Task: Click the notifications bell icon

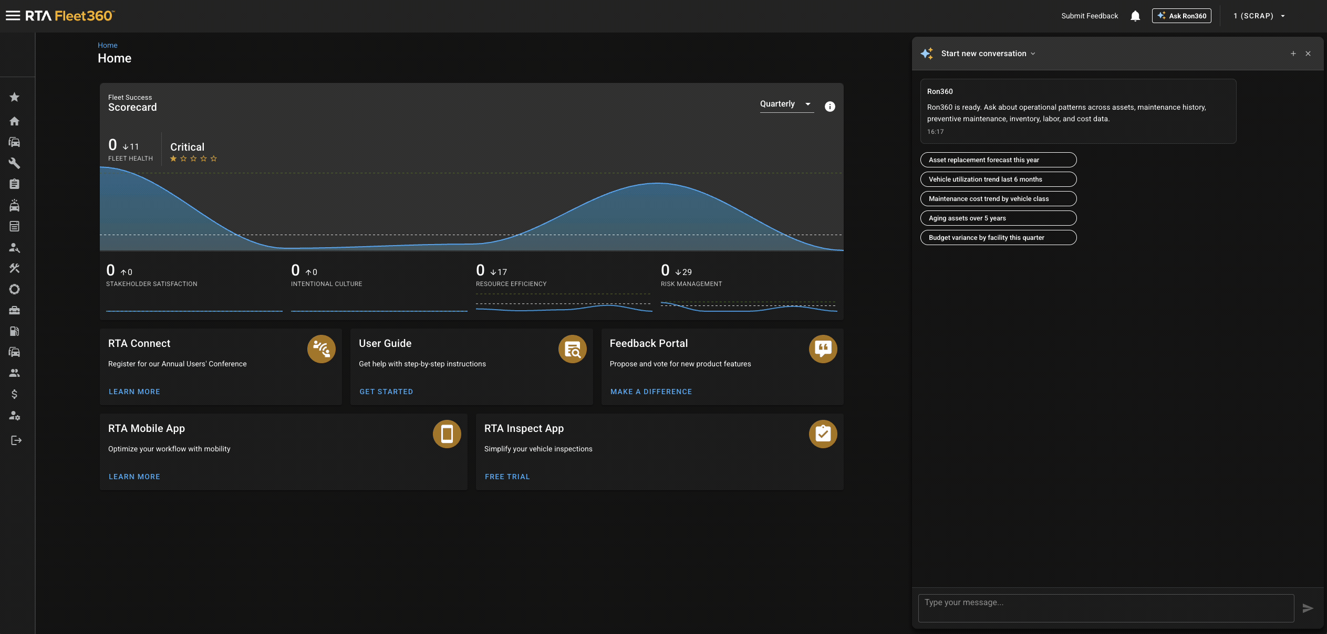Action: click(x=1135, y=16)
